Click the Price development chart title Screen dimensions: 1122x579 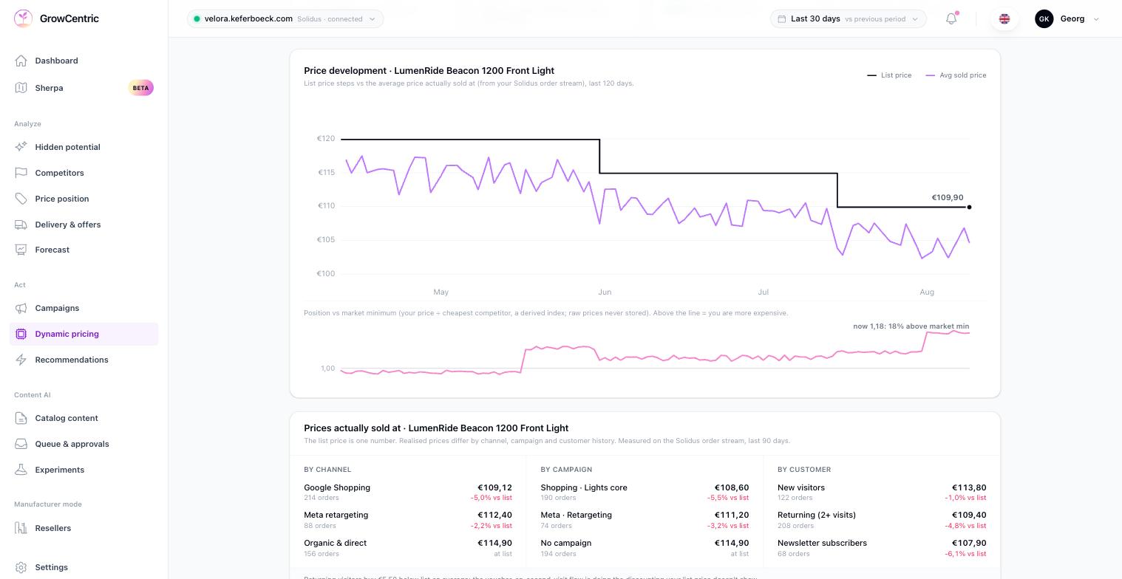click(x=429, y=71)
